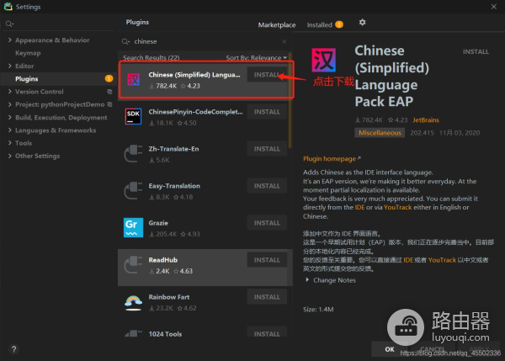The image size is (505, 361).
Task: Click the Miscellaneous category tag
Action: tap(380, 133)
